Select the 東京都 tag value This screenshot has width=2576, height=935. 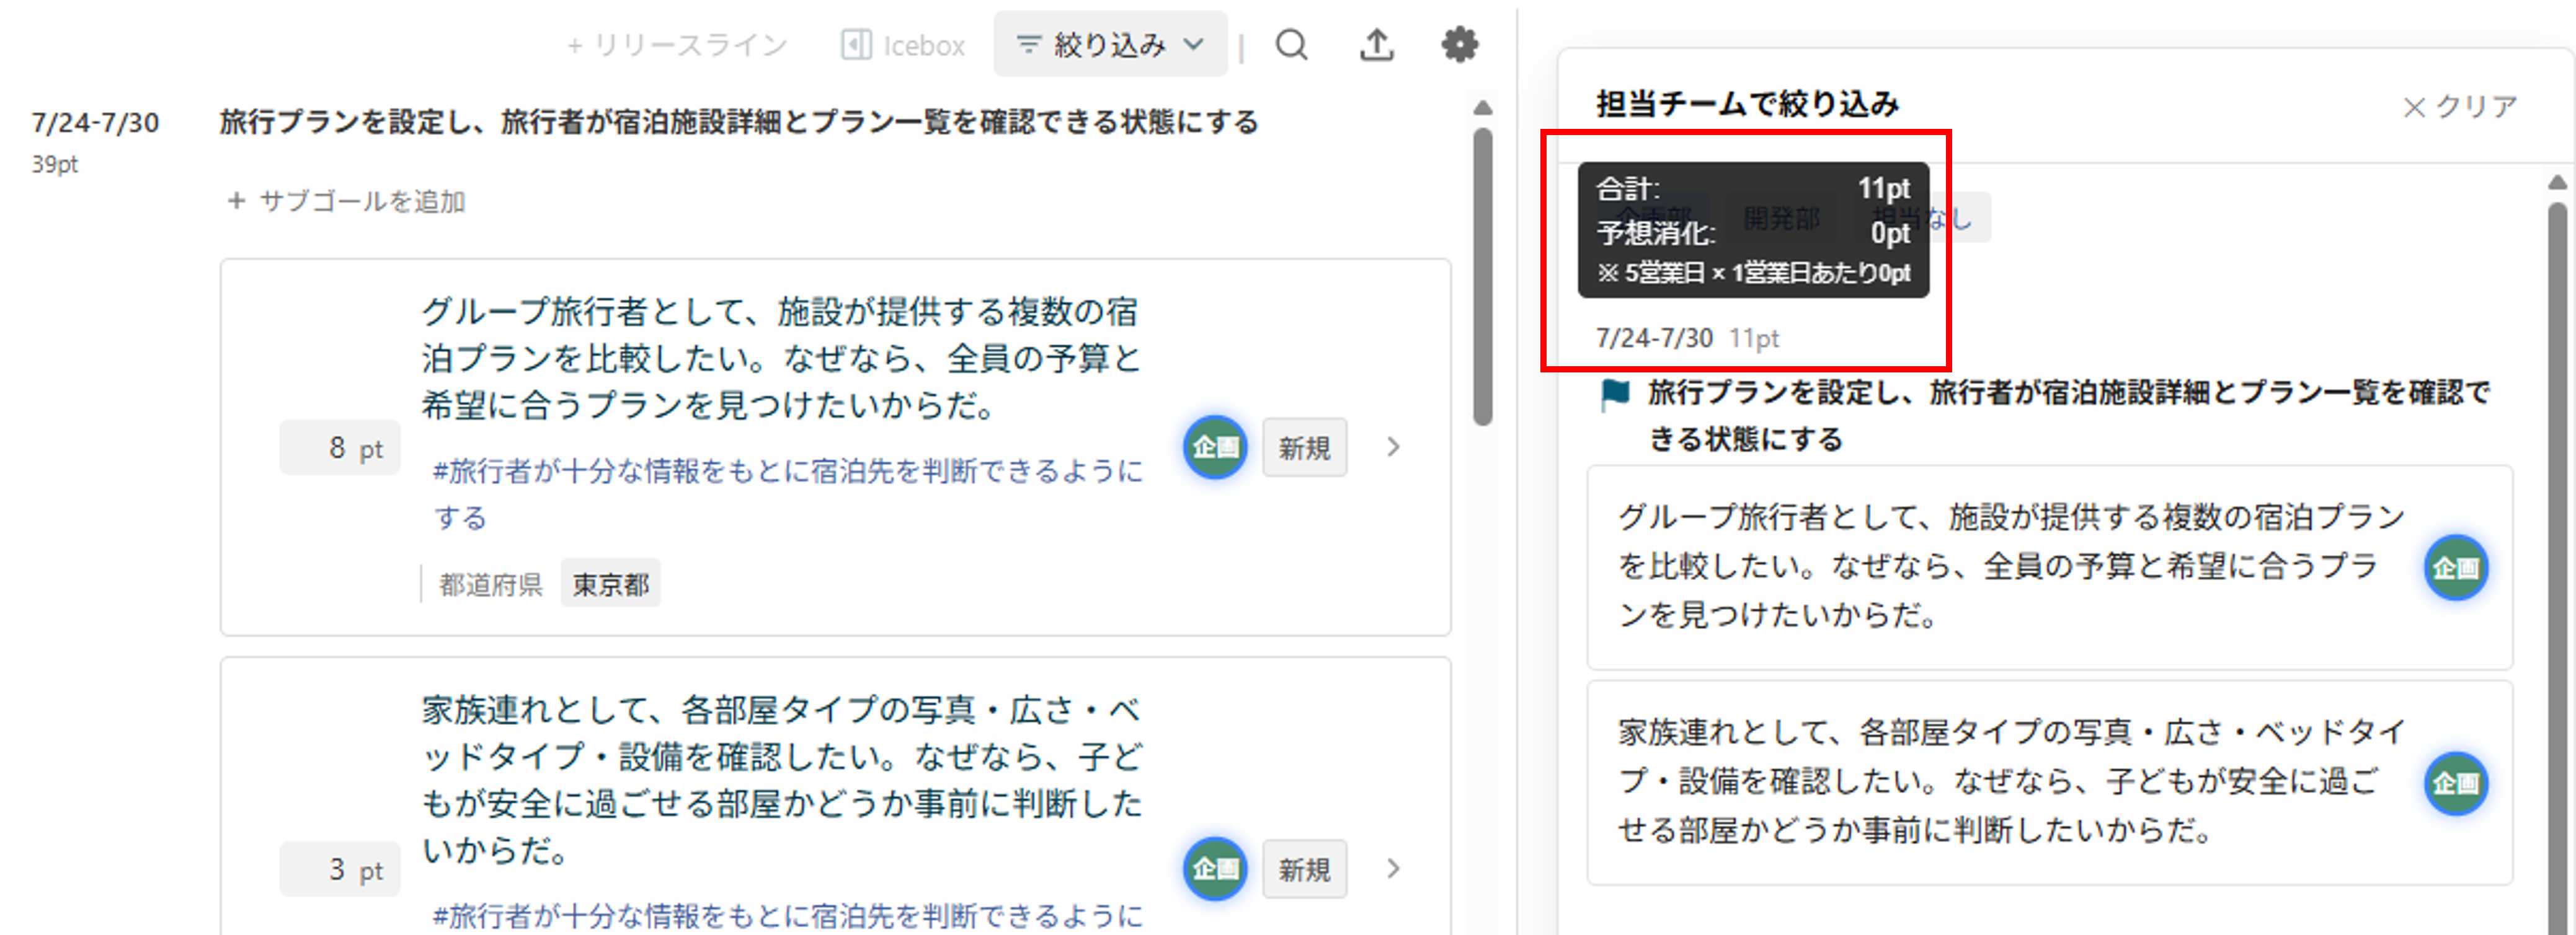tap(610, 584)
